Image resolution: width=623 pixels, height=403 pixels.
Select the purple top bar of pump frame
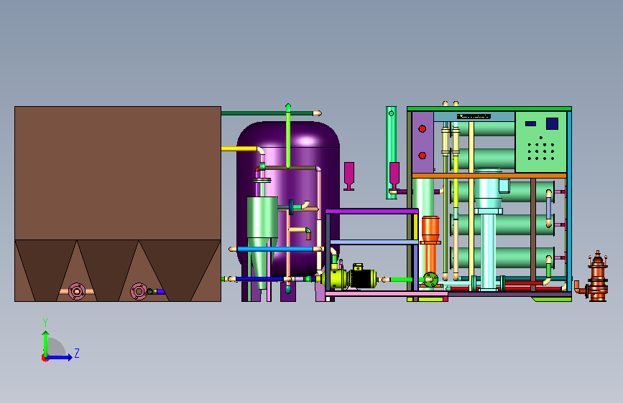pyautogui.click(x=372, y=211)
